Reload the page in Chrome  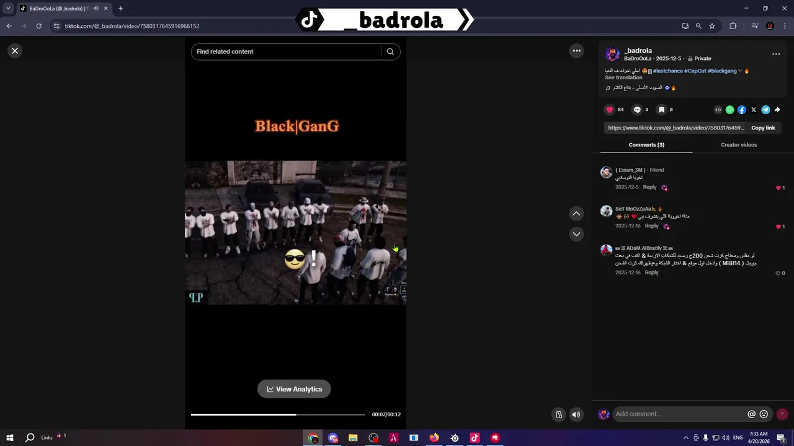pyautogui.click(x=38, y=26)
